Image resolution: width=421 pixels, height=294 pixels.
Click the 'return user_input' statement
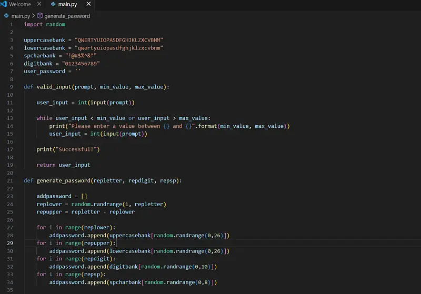(x=63, y=165)
